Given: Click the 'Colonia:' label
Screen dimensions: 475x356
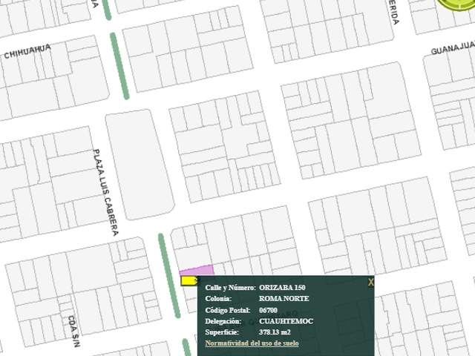Looking at the screenshot, I should coord(218,298).
